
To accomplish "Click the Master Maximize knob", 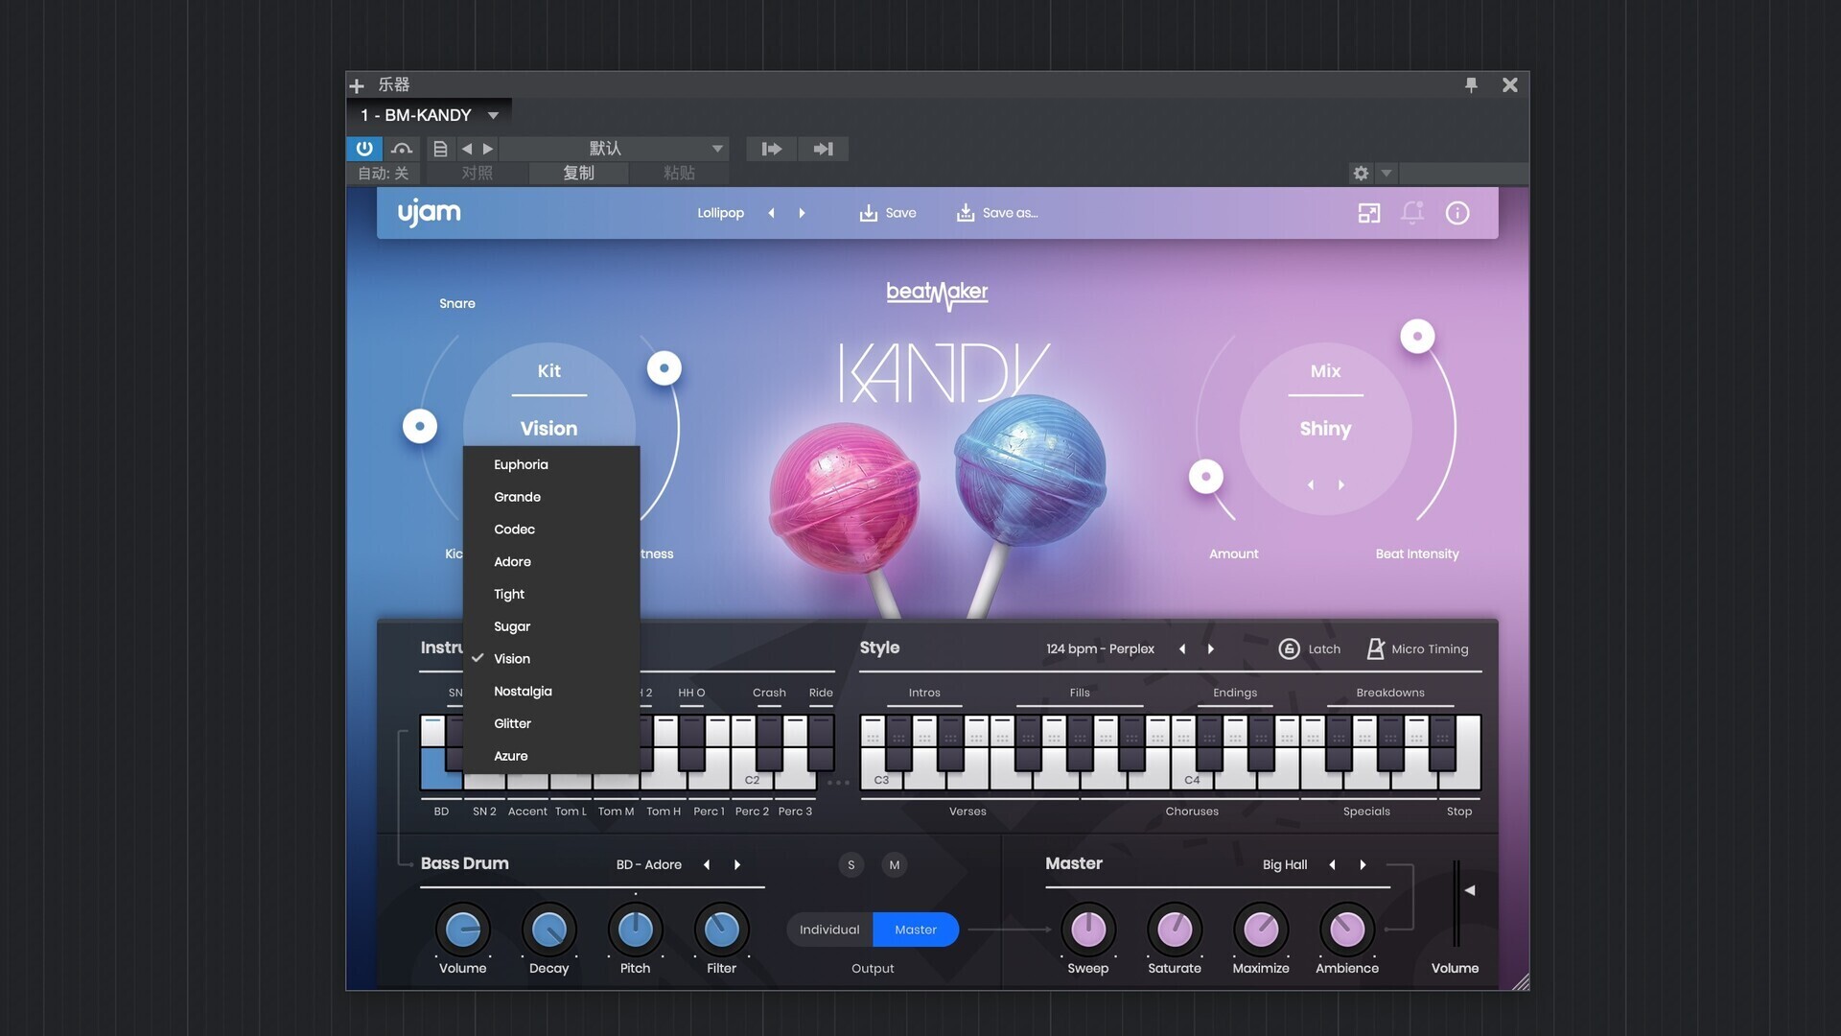I will 1261,930.
